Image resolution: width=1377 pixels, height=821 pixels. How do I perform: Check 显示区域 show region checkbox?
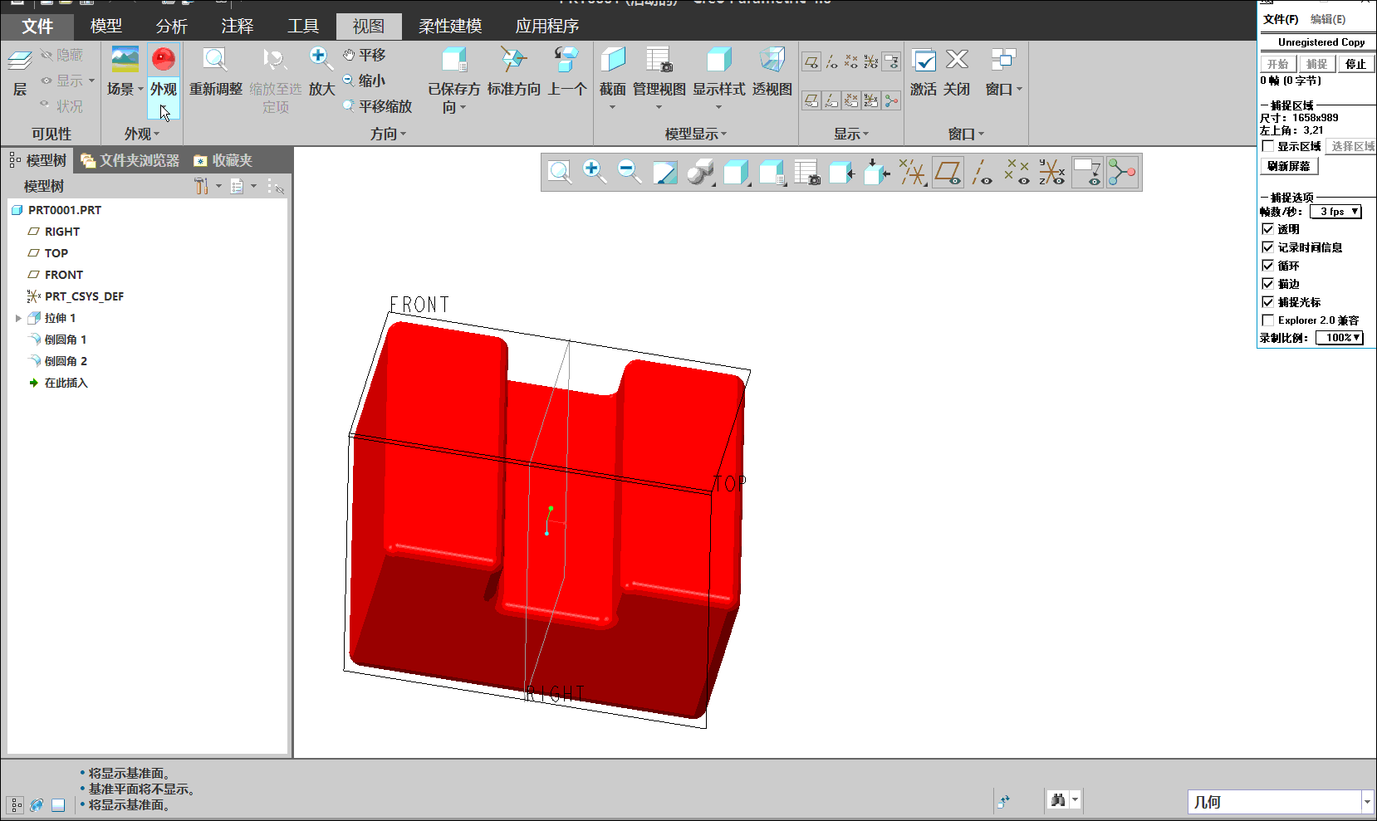[x=1268, y=146]
